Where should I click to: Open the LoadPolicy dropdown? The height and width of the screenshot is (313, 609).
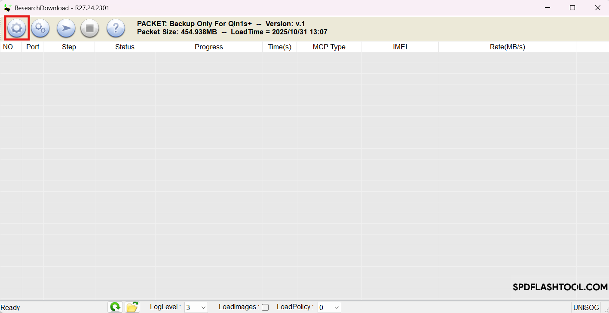pyautogui.click(x=329, y=307)
